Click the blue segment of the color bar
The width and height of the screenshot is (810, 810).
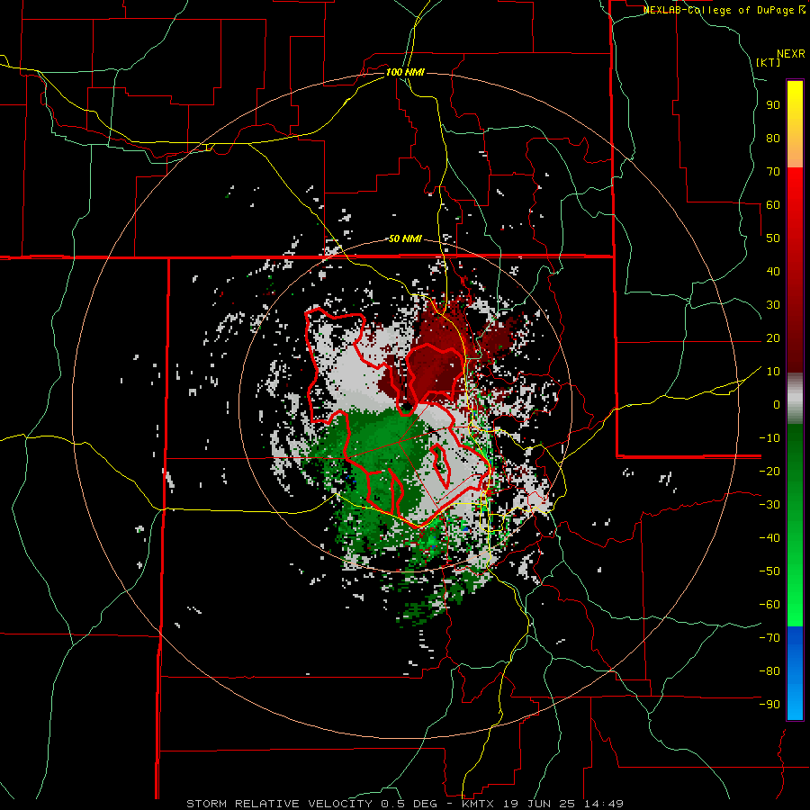(795, 673)
